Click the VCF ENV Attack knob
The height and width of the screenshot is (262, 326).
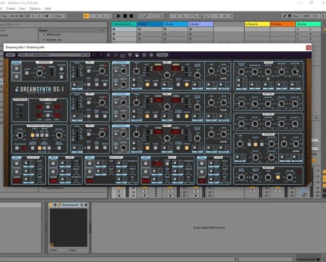pos(241,104)
